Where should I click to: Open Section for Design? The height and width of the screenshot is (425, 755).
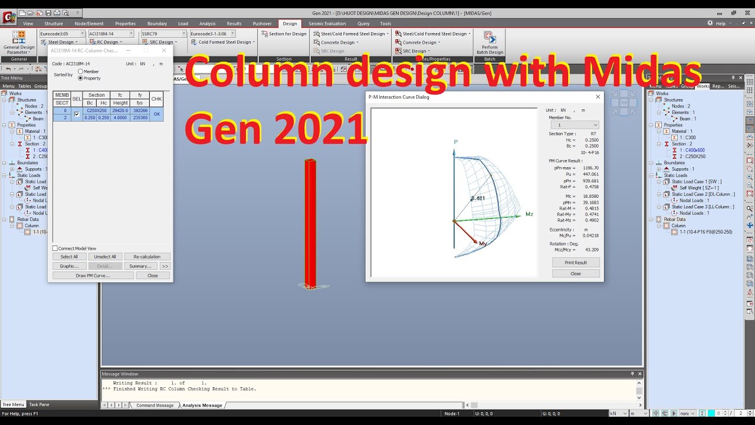click(284, 34)
